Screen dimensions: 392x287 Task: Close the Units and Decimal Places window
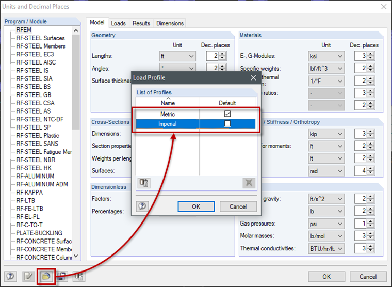[384, 7]
